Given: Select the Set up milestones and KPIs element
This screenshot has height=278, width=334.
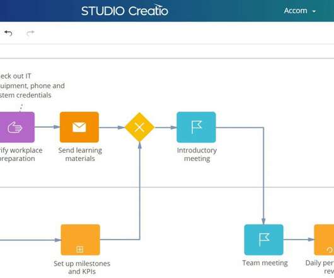Looking at the screenshot, I should coord(80,240).
